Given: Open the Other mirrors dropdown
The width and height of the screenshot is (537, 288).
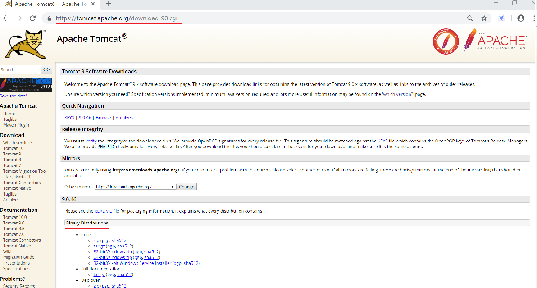Looking at the screenshot, I should [x=136, y=187].
